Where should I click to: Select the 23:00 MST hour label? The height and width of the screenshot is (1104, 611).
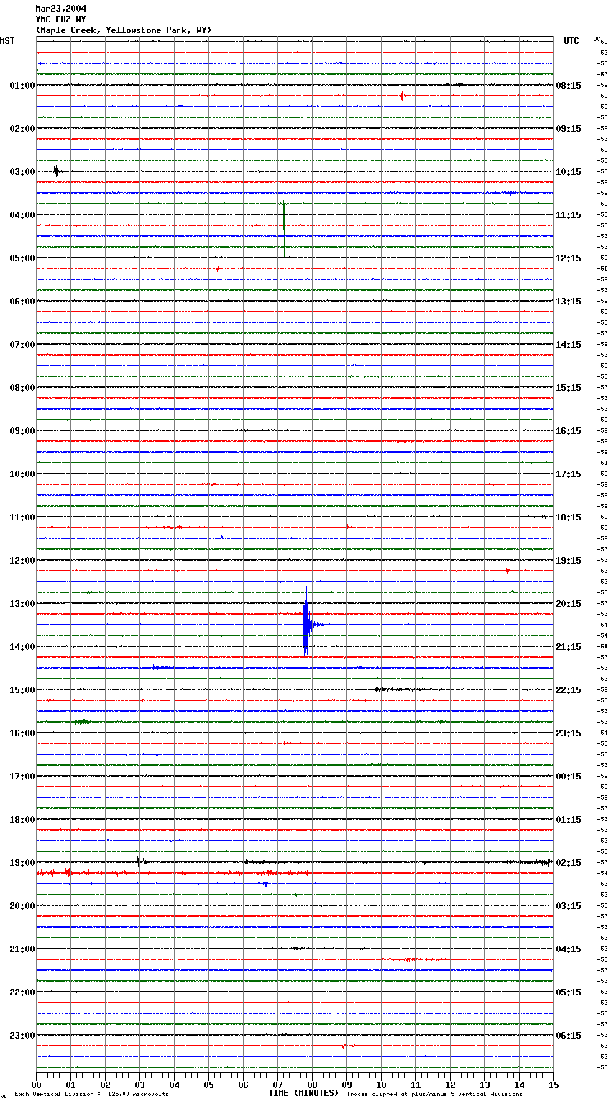[22, 1036]
